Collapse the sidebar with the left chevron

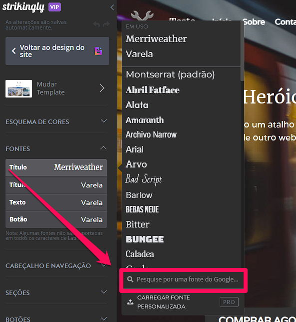(x=112, y=7)
